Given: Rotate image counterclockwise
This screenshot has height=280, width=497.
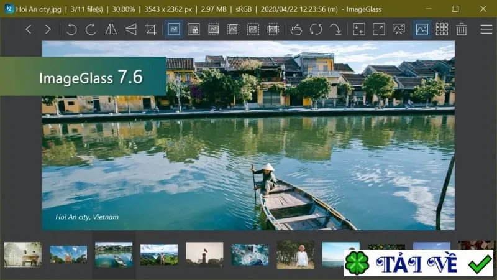Looking at the screenshot, I should point(71,29).
